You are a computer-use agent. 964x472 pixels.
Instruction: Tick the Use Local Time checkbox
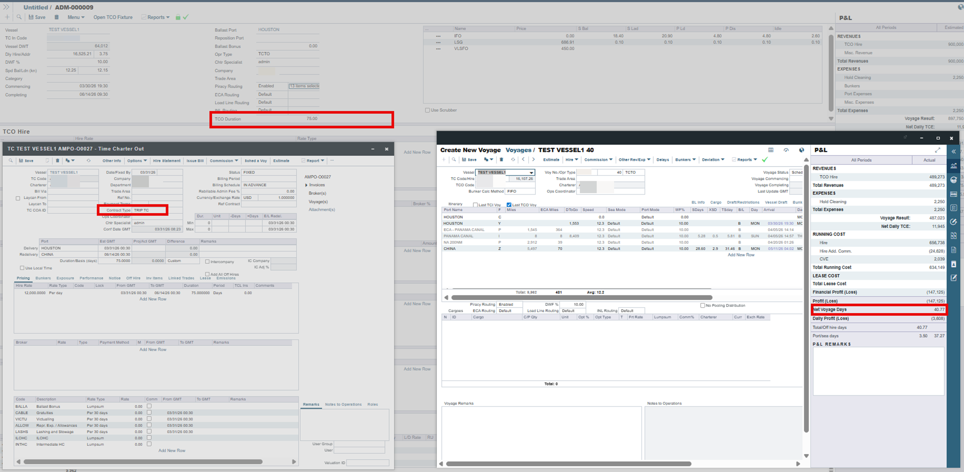coord(22,268)
